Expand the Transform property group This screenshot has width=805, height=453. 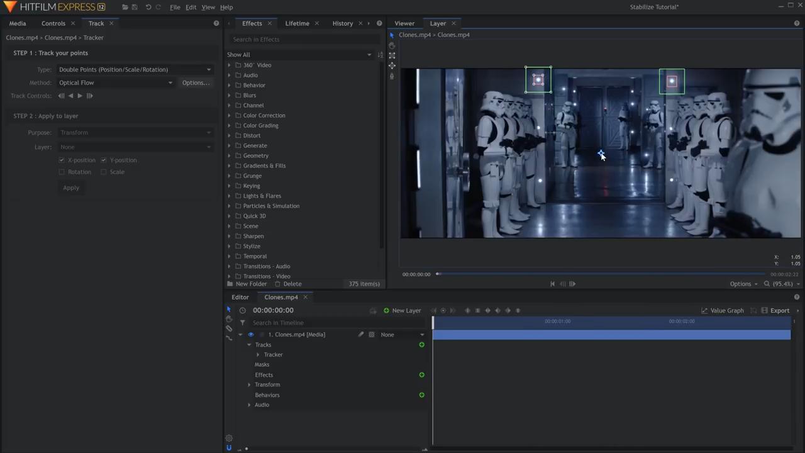click(x=249, y=385)
